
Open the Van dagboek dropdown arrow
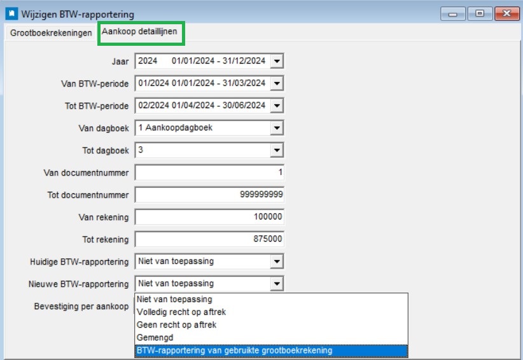[277, 128]
